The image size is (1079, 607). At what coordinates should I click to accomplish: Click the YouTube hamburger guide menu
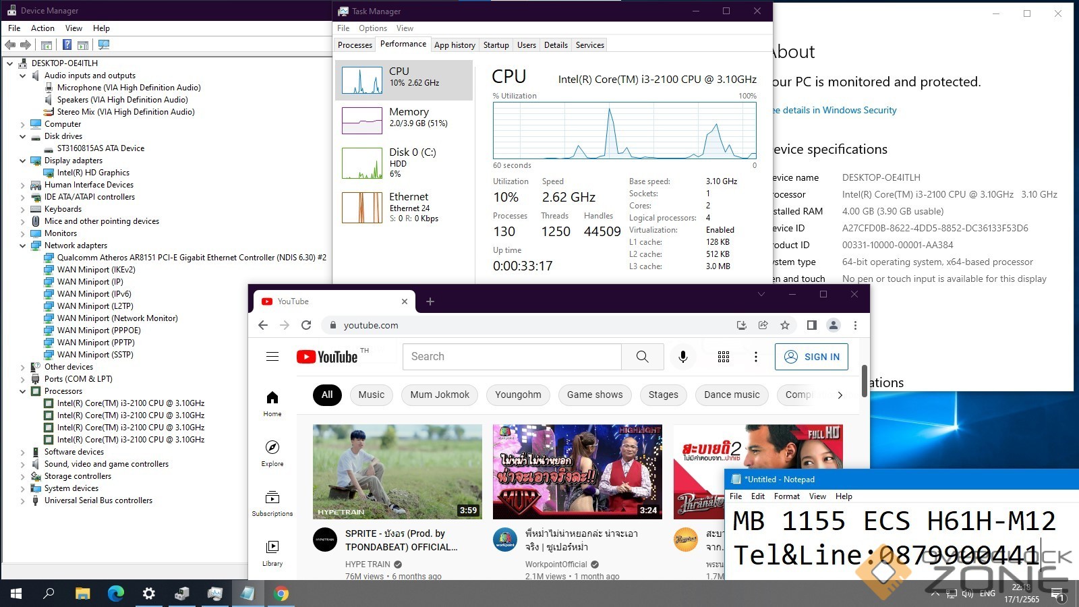pos(272,357)
